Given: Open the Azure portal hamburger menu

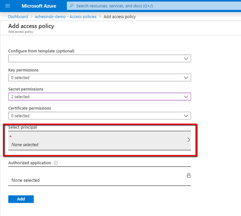Looking at the screenshot, I should pyautogui.click(x=8, y=6).
